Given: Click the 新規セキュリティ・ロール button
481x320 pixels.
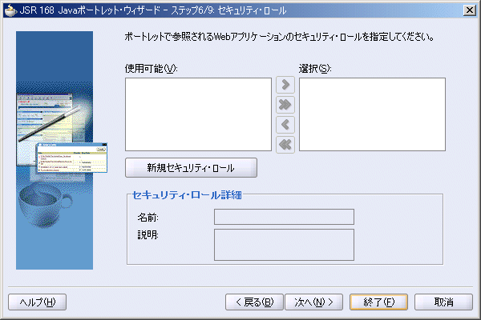Looking at the screenshot, I should pyautogui.click(x=191, y=167).
